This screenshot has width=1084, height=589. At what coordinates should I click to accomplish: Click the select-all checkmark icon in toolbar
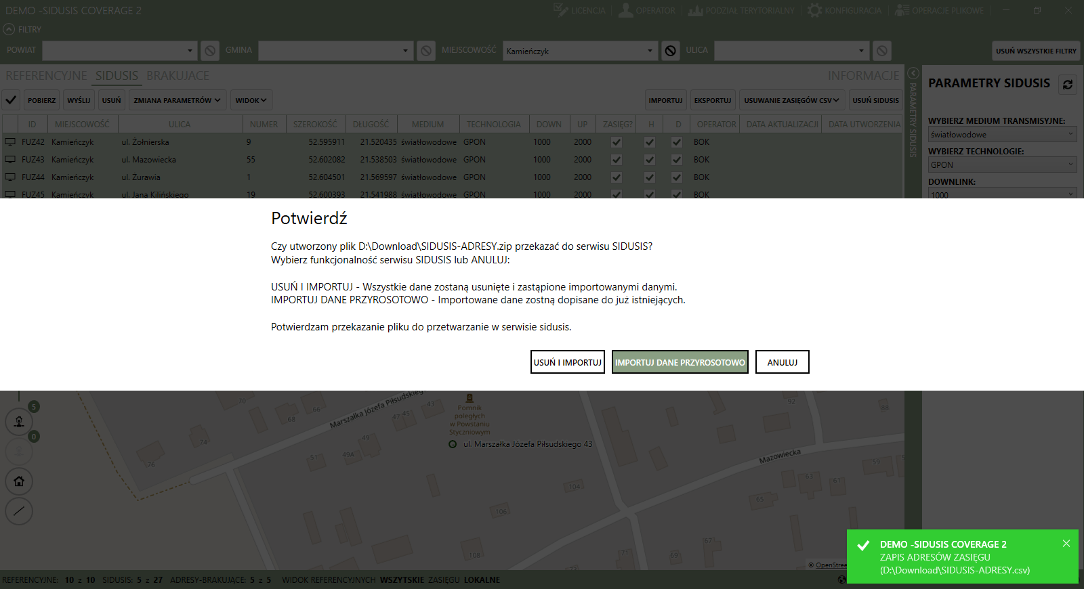(11, 100)
